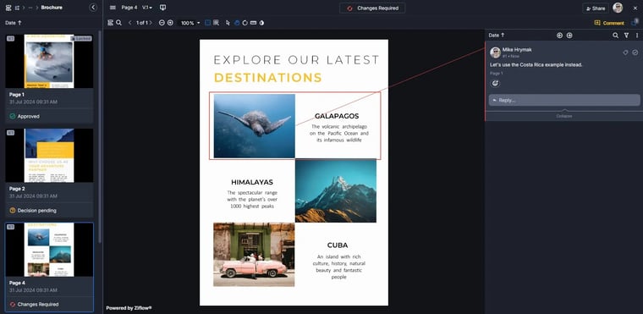Open the hamburger menu beside Page 4

pos(113,8)
